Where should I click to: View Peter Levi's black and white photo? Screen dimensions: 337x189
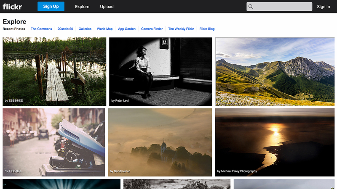tap(160, 71)
